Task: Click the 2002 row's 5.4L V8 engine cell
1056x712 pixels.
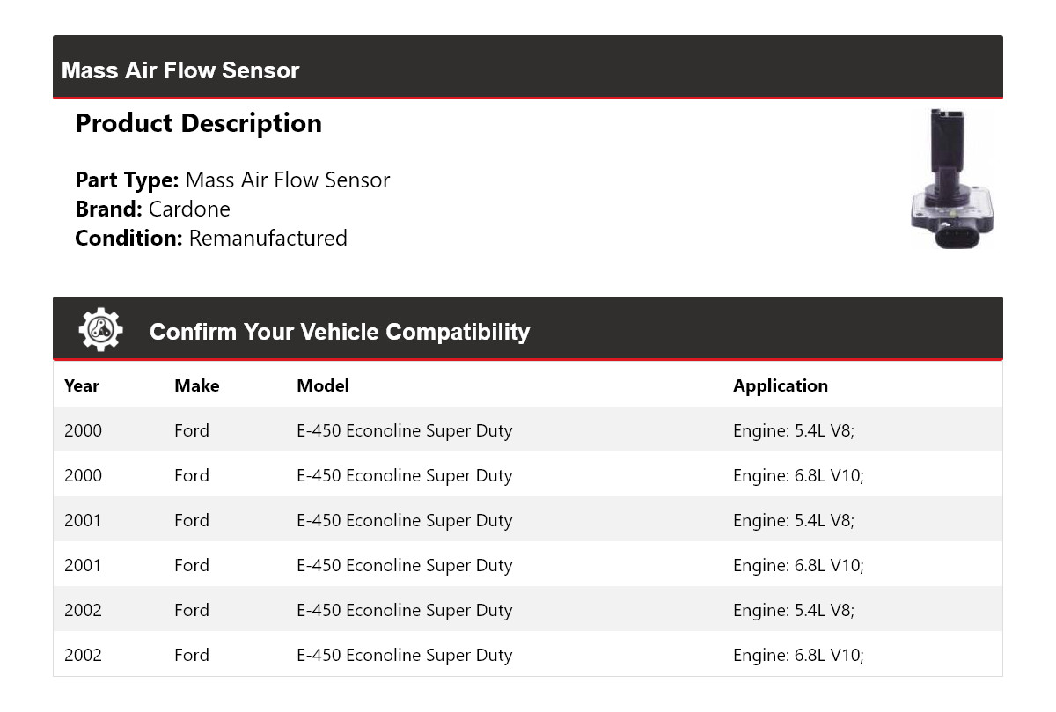Action: point(793,610)
